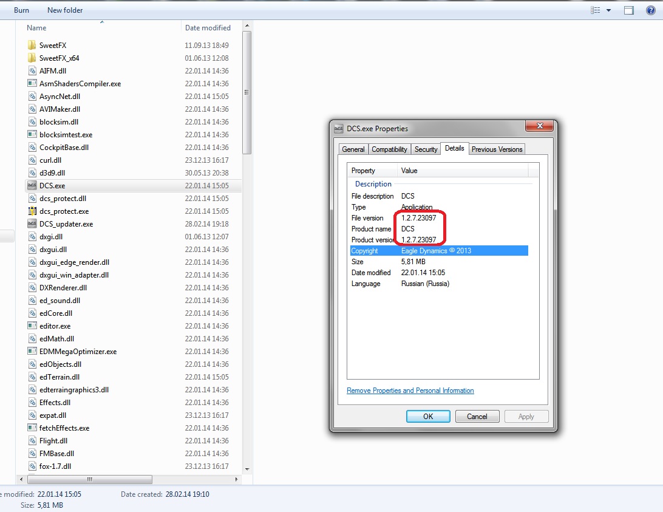Screen dimensions: 663x512
Task: Select the FMBase.dll file name
Action: point(56,453)
